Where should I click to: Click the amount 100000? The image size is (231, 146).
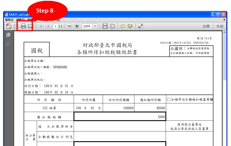pyautogui.click(x=128, y=108)
